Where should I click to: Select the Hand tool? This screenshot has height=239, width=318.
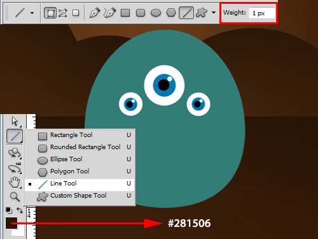point(15,182)
